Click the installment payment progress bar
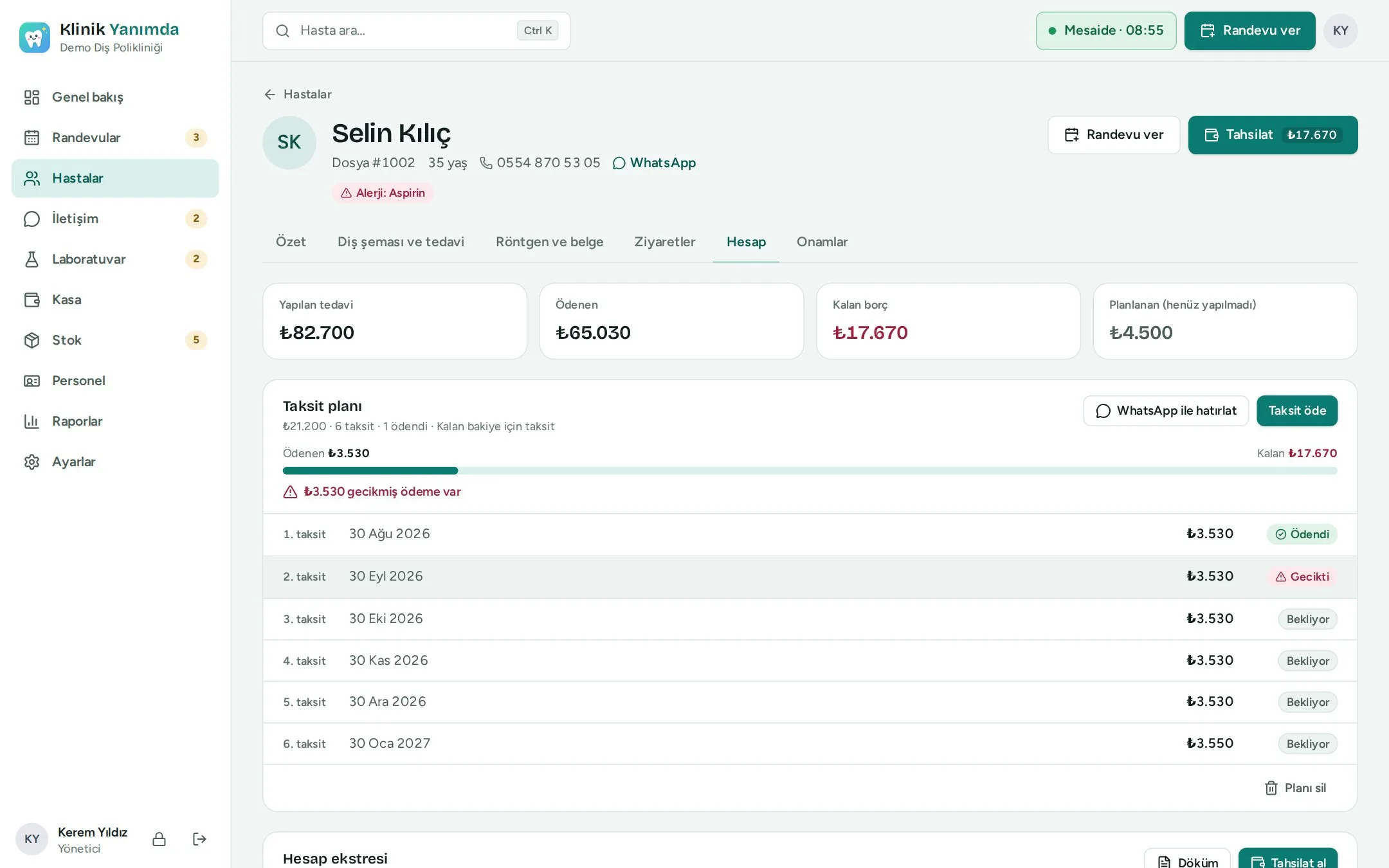The height and width of the screenshot is (868, 1389). pos(810,471)
